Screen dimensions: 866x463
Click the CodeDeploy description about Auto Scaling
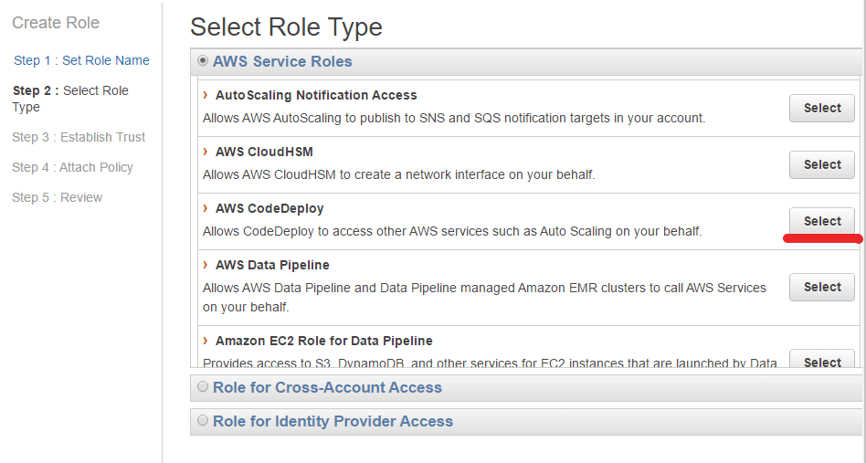(x=452, y=231)
